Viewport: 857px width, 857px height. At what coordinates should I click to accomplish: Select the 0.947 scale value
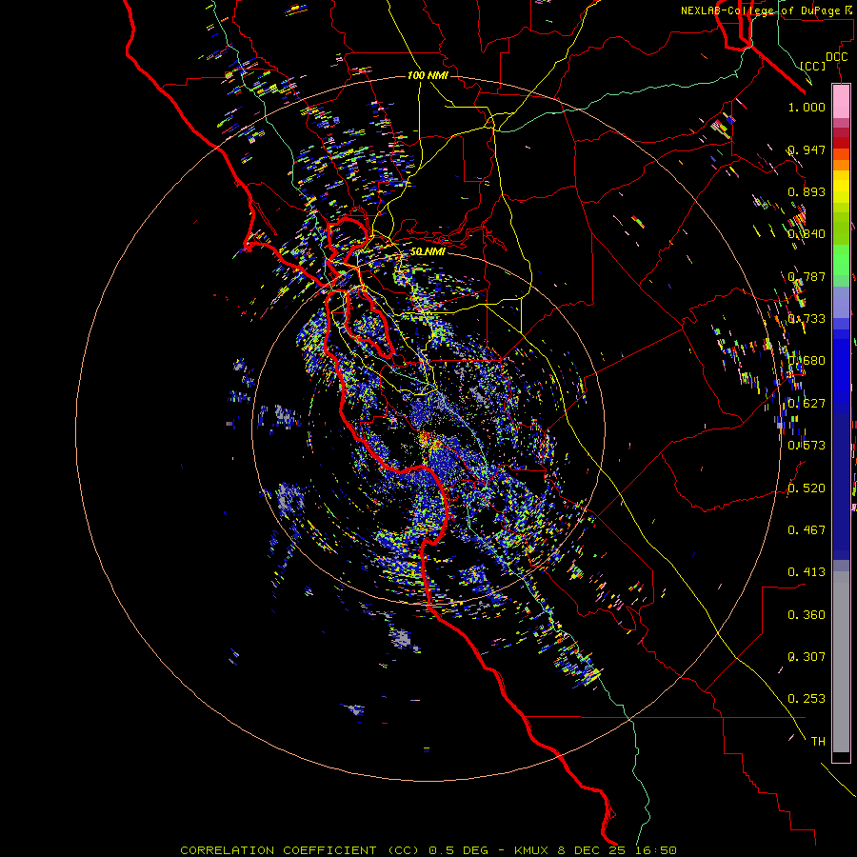point(807,149)
